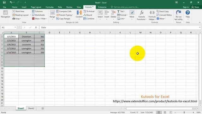Click the Share button

195,7
